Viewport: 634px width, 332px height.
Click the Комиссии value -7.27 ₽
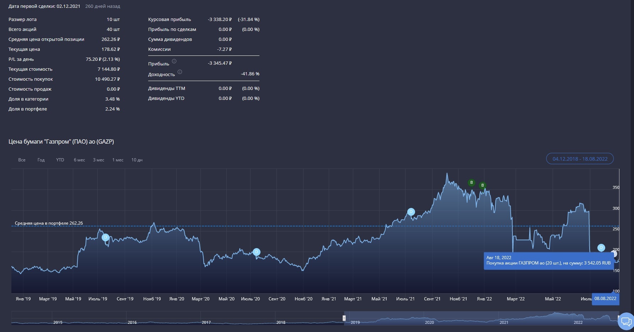[x=225, y=49]
